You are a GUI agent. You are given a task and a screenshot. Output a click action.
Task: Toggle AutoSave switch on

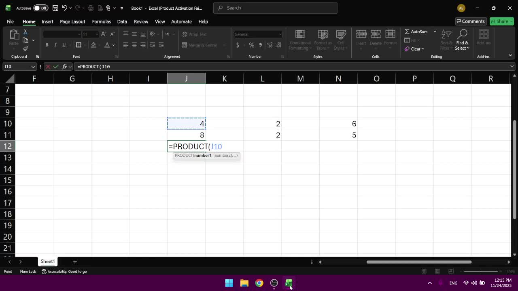pyautogui.click(x=40, y=8)
